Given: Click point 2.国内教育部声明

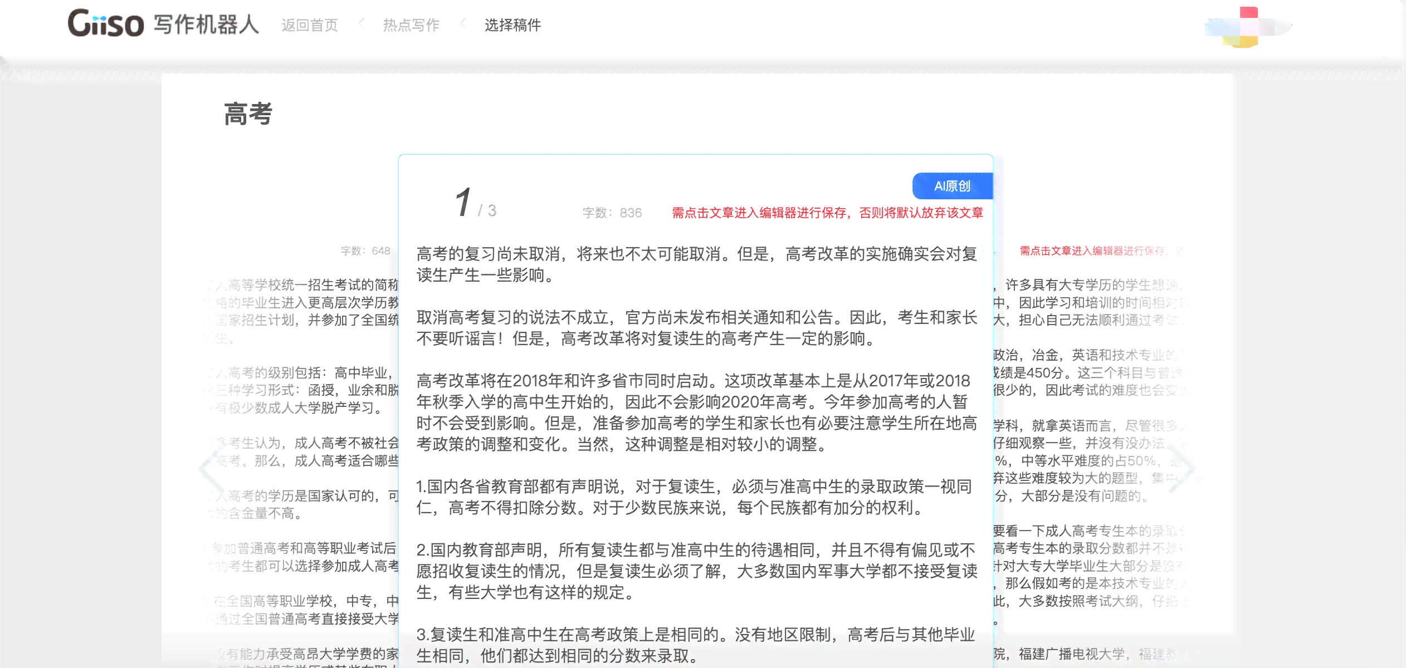Looking at the screenshot, I should point(697,571).
